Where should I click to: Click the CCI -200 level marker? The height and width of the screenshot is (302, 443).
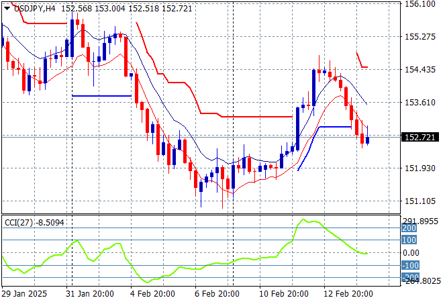coord(409,276)
